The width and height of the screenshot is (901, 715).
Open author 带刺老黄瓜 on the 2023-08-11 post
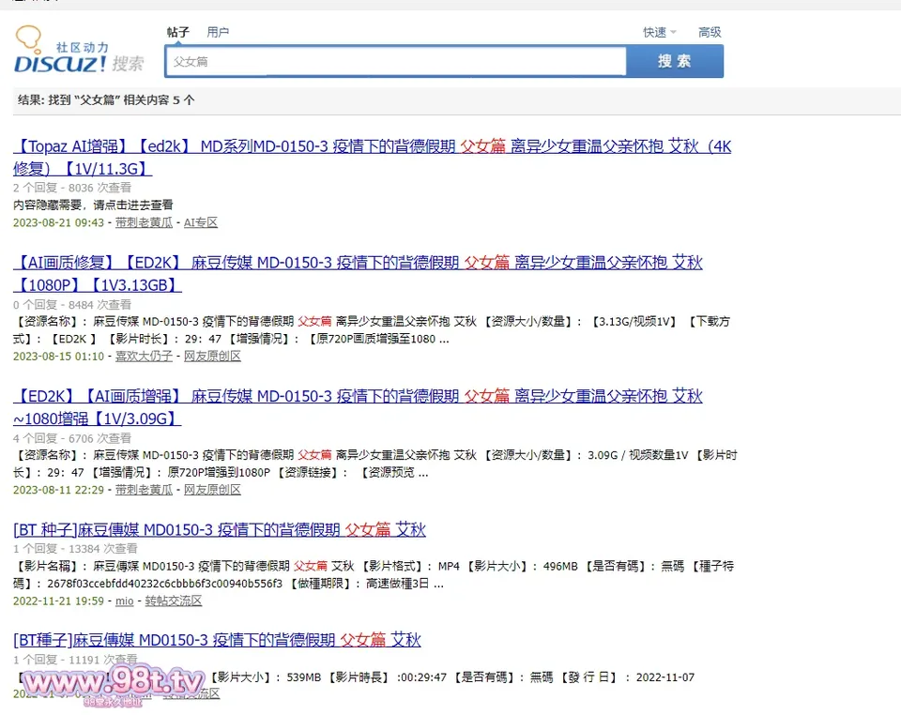pyautogui.click(x=144, y=490)
